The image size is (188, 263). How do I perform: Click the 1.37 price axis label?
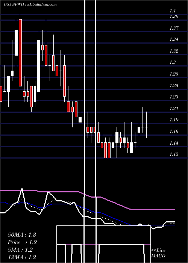pyautogui.click(x=174, y=28)
